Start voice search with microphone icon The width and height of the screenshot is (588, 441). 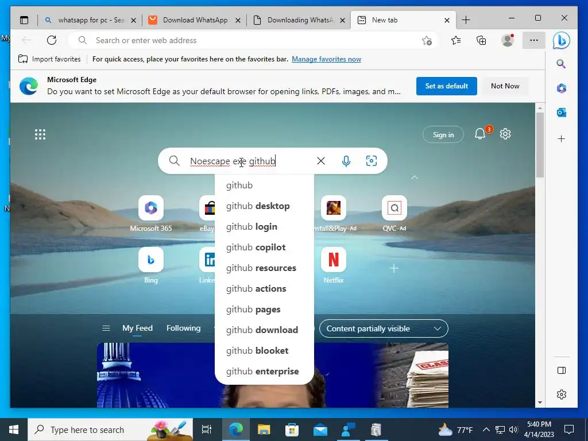(x=346, y=161)
